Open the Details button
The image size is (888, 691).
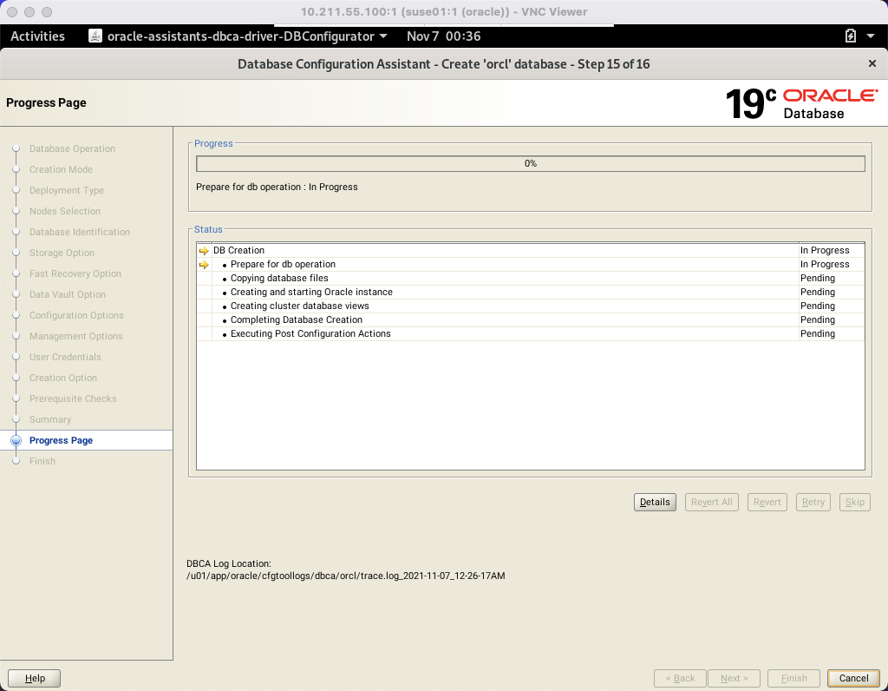pos(655,503)
